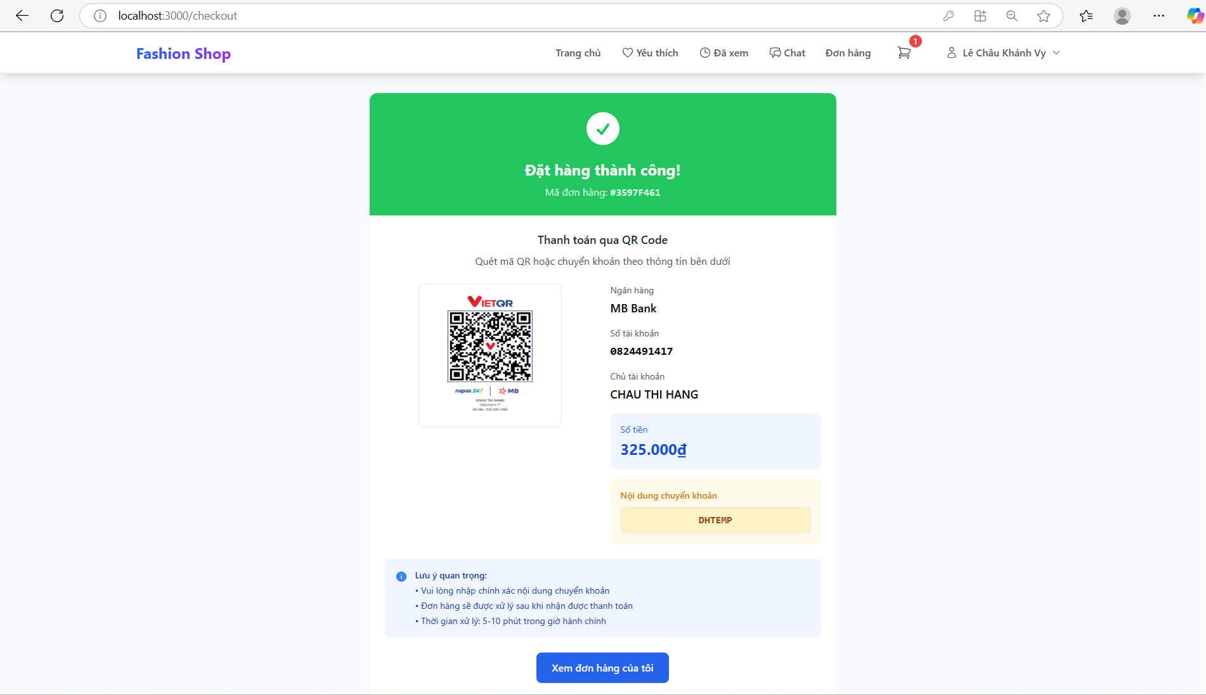Open the favorites list icon
The height and width of the screenshot is (695, 1206).
pos(1086,16)
